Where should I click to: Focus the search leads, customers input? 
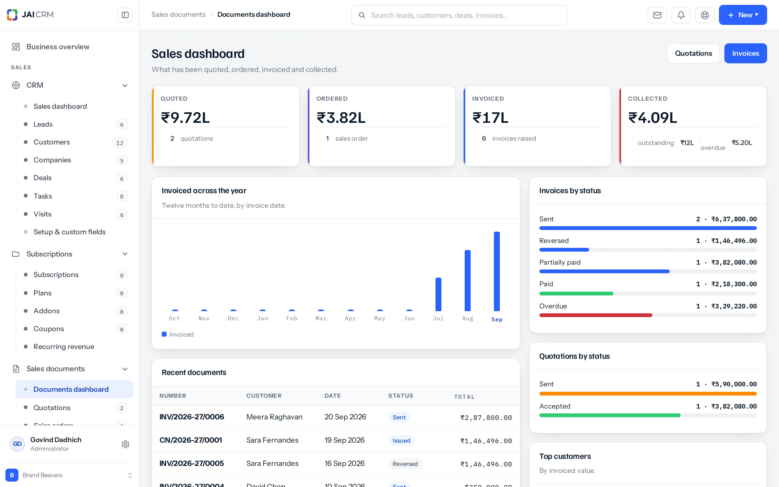pos(459,15)
